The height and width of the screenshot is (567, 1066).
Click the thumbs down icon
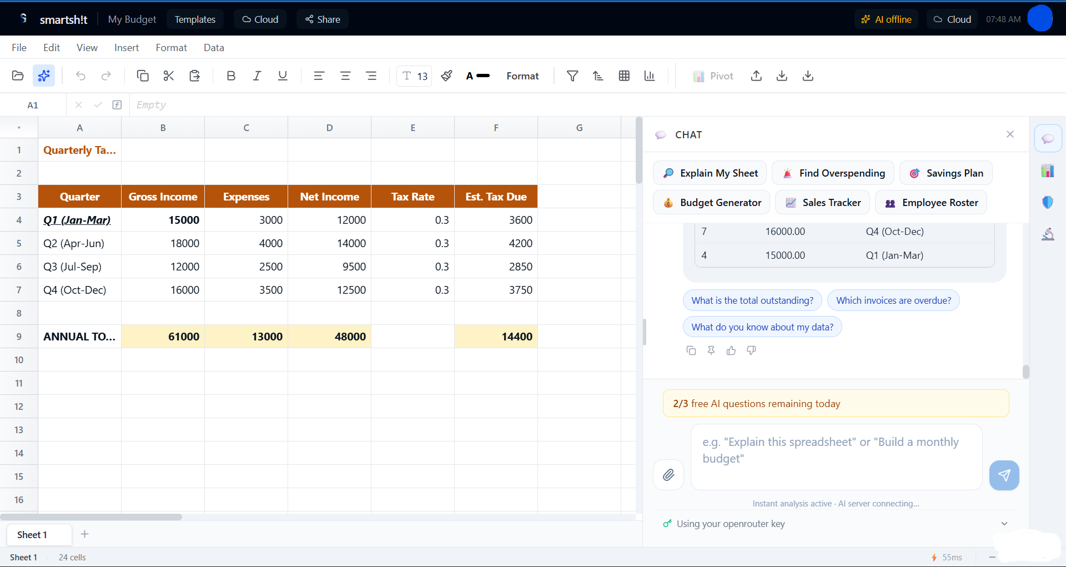pos(751,350)
